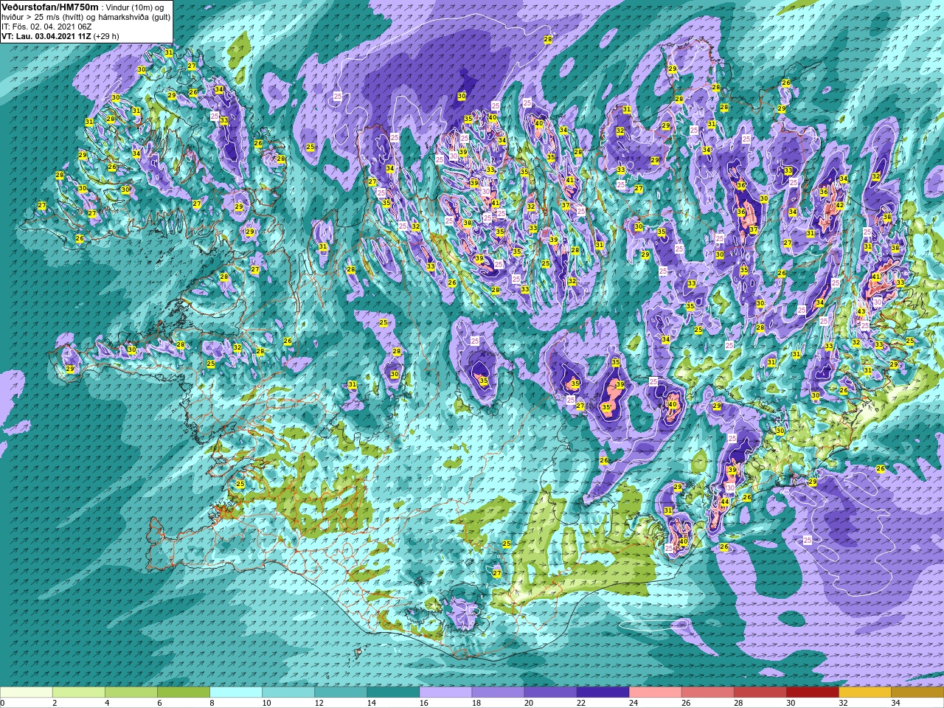Screen dimensions: 944x708
Task: Pick the 30–32 dark red legend swatch
Action: pos(812,693)
